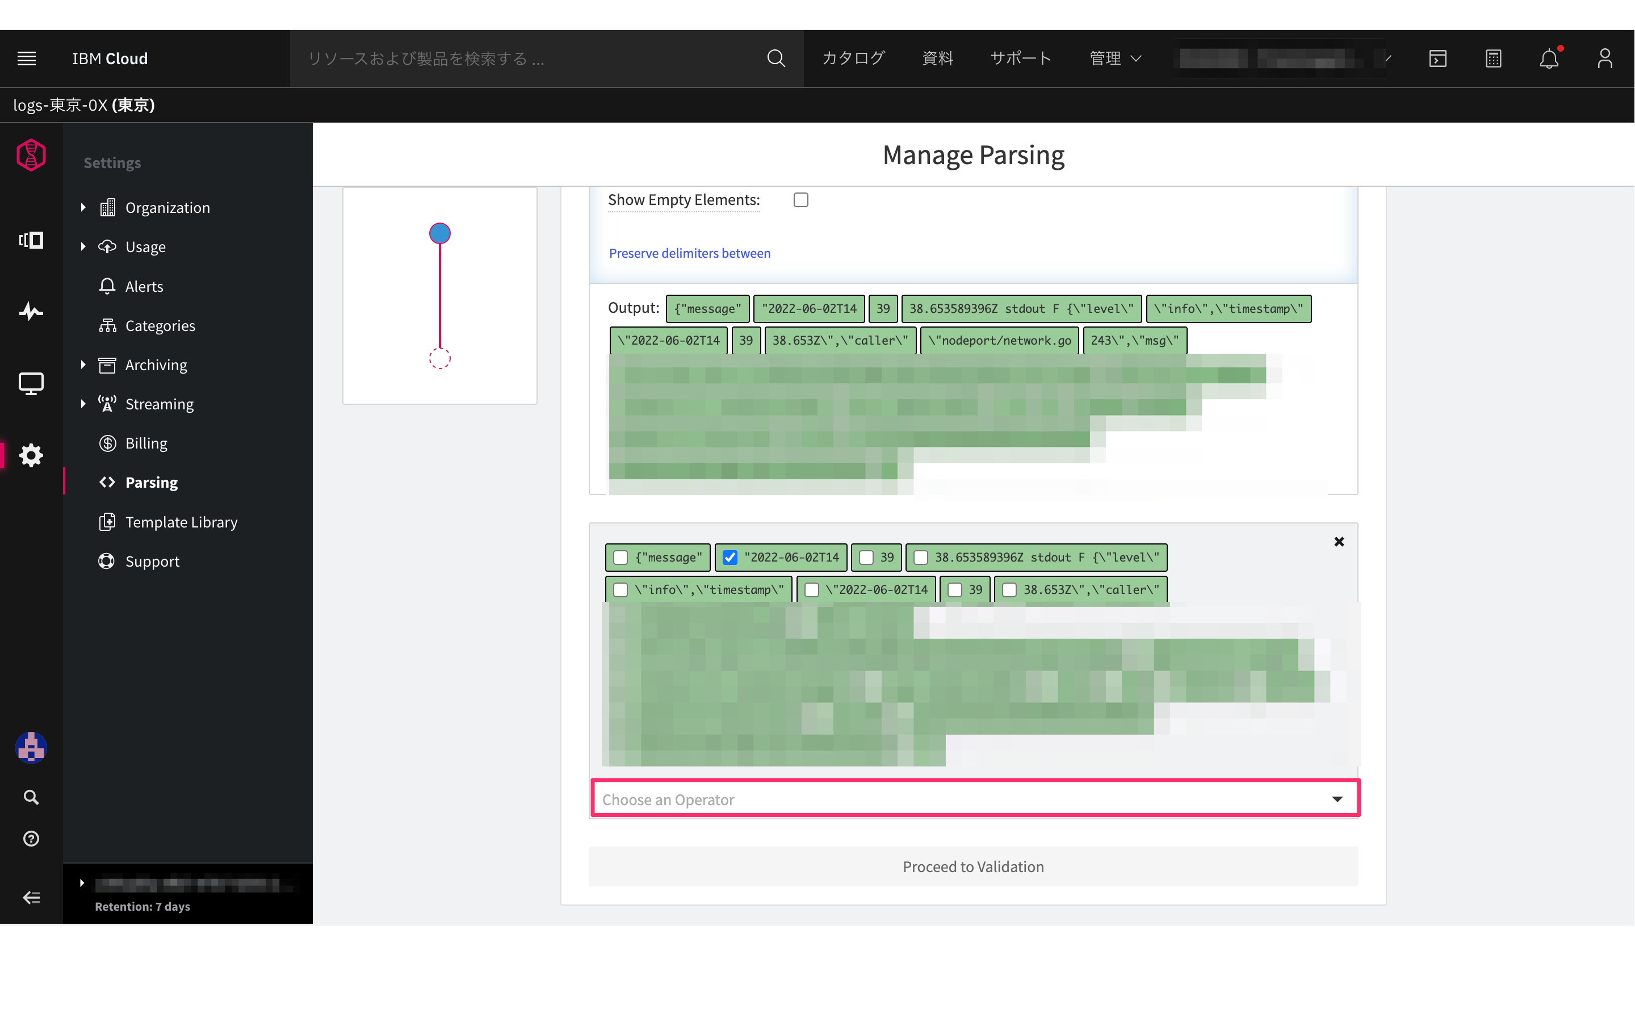Viewport: 1635px width, 1022px height.
Task: Open the notifications bell
Action: click(x=1549, y=59)
